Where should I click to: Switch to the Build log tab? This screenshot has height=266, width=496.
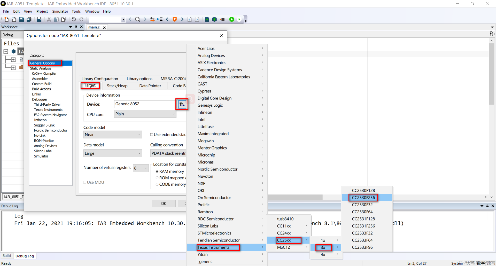coord(7,256)
